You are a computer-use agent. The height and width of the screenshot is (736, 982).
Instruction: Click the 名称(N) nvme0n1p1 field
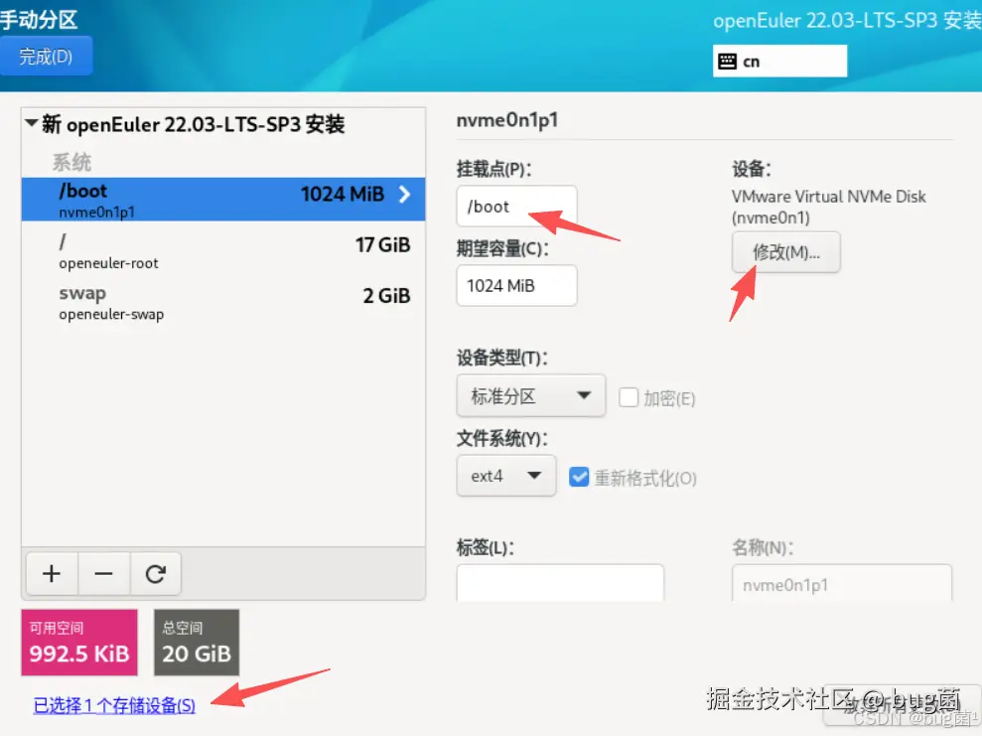(x=841, y=583)
